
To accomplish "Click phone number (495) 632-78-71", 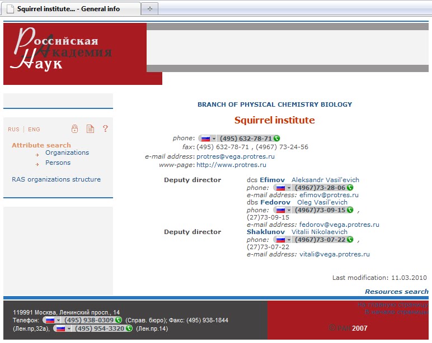I will (x=246, y=139).
